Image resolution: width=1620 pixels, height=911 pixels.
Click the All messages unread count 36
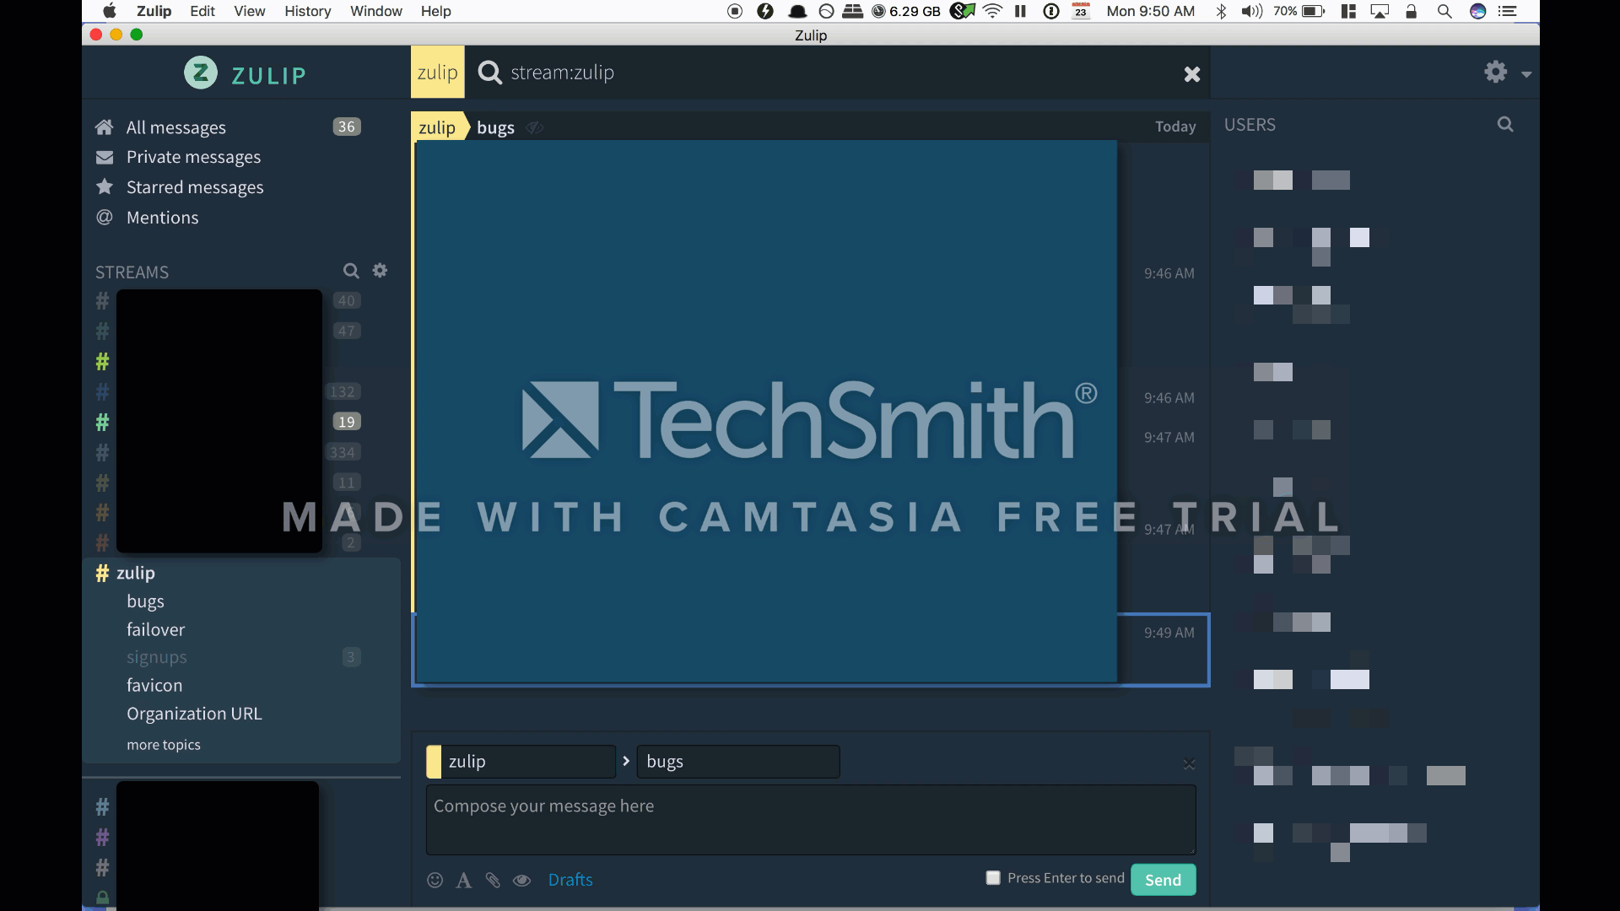[347, 127]
